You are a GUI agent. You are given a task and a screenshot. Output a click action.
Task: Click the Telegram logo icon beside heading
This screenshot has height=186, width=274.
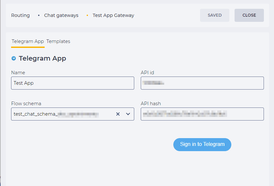[14, 58]
